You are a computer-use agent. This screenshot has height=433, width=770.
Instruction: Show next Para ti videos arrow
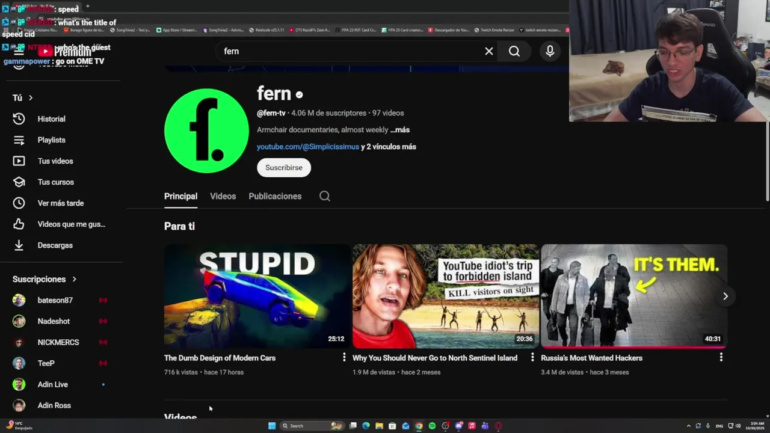[x=725, y=296]
